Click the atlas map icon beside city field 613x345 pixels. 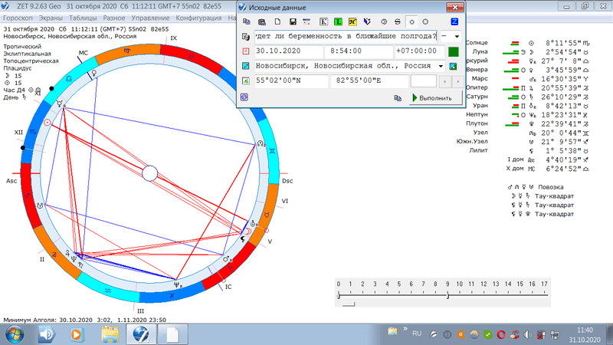tap(453, 66)
